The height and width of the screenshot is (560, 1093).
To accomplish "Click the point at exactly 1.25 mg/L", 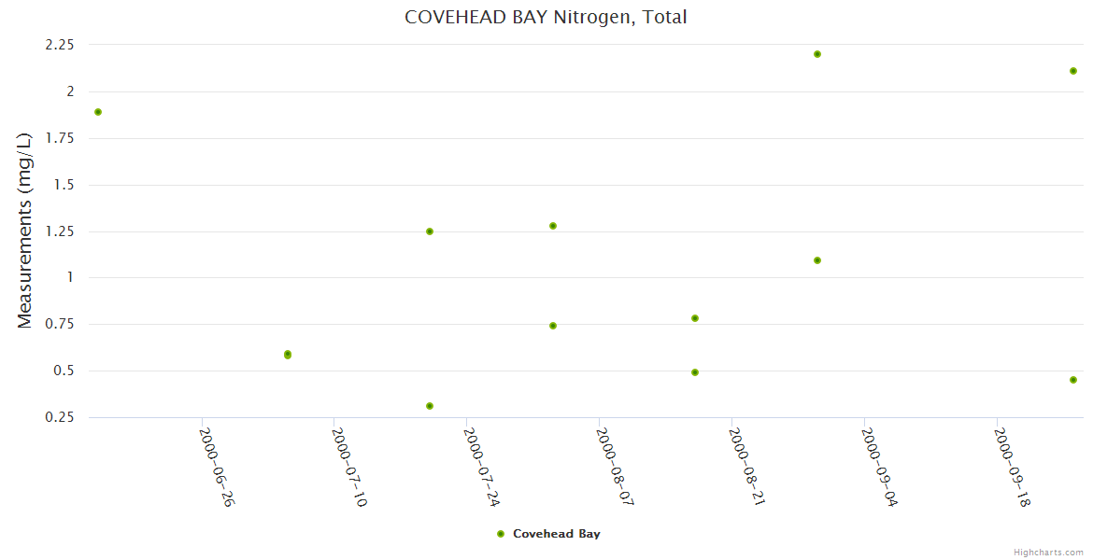I will pos(430,231).
